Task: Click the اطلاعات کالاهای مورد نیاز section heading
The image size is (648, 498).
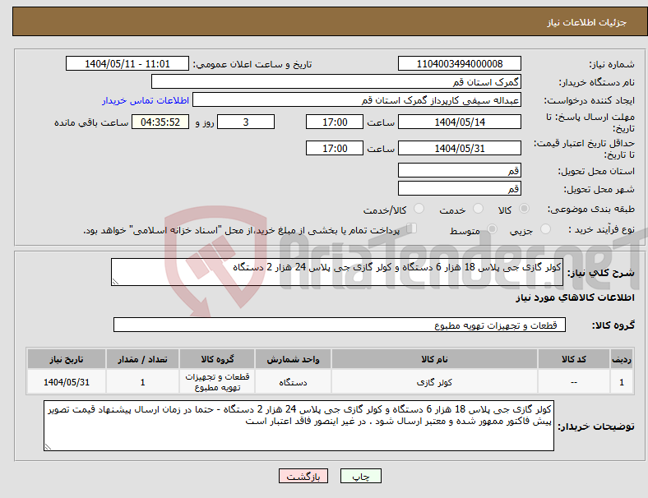Action: (x=575, y=297)
